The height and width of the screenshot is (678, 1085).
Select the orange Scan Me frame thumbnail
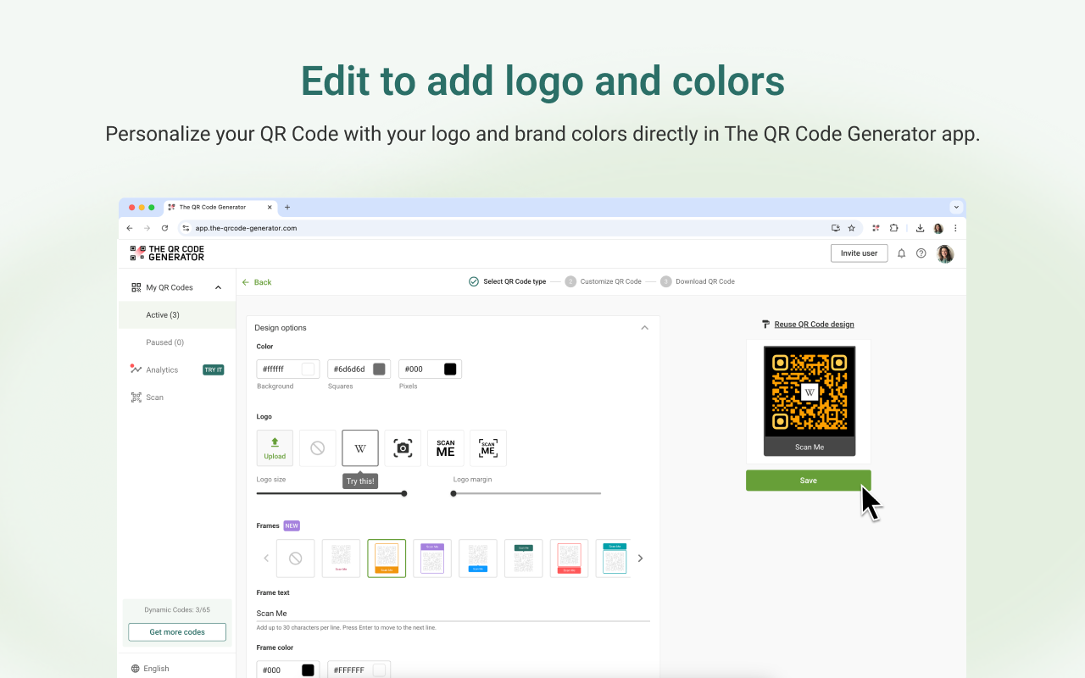pyautogui.click(x=387, y=558)
